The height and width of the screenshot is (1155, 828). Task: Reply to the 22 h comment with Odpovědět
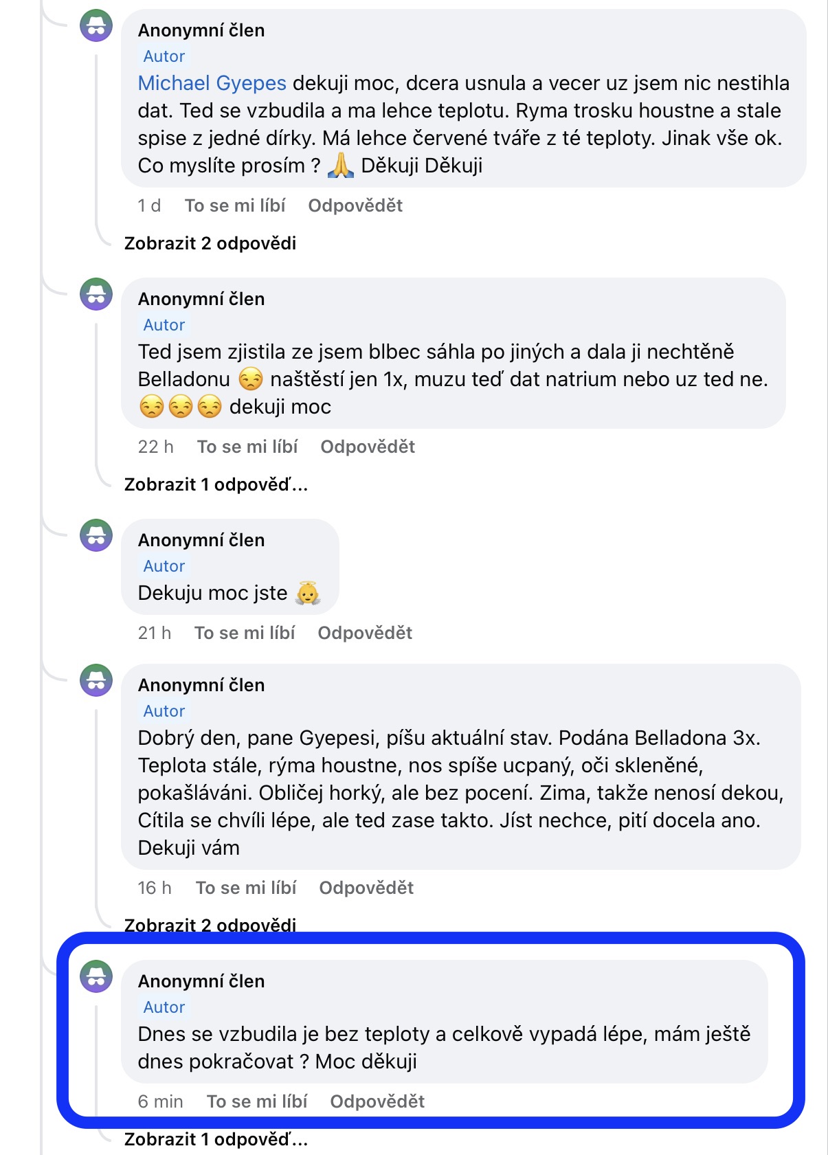click(x=368, y=447)
